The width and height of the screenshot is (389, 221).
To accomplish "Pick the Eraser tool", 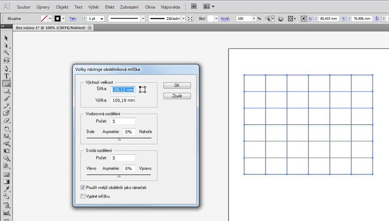I will 7,120.
